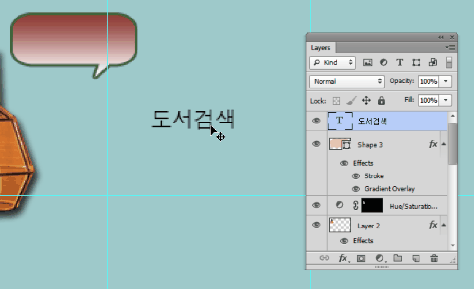Filter layers by pixel layer icon
This screenshot has width=474, height=289.
(x=367, y=62)
